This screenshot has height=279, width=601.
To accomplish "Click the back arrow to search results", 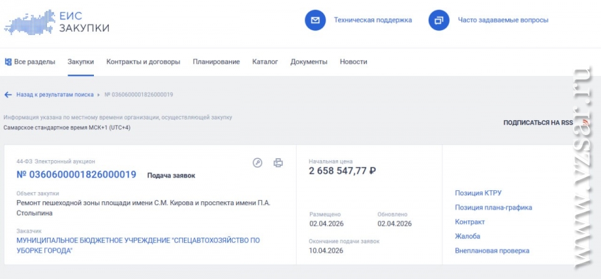I will [x=8, y=94].
